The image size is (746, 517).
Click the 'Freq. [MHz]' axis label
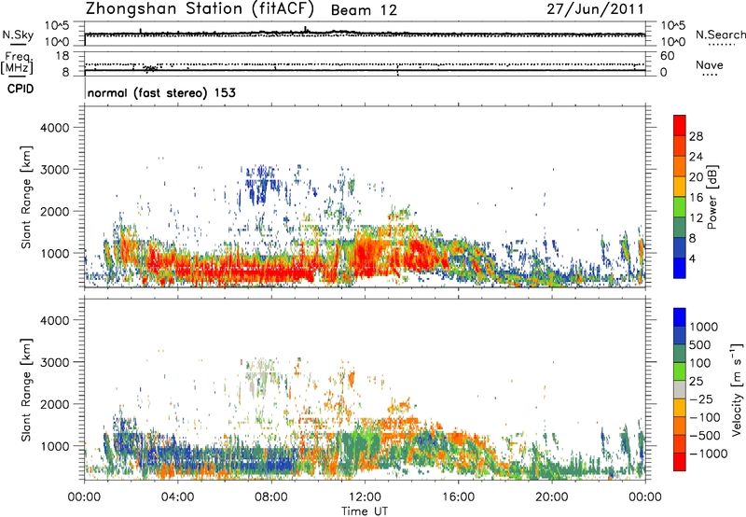click(x=17, y=63)
